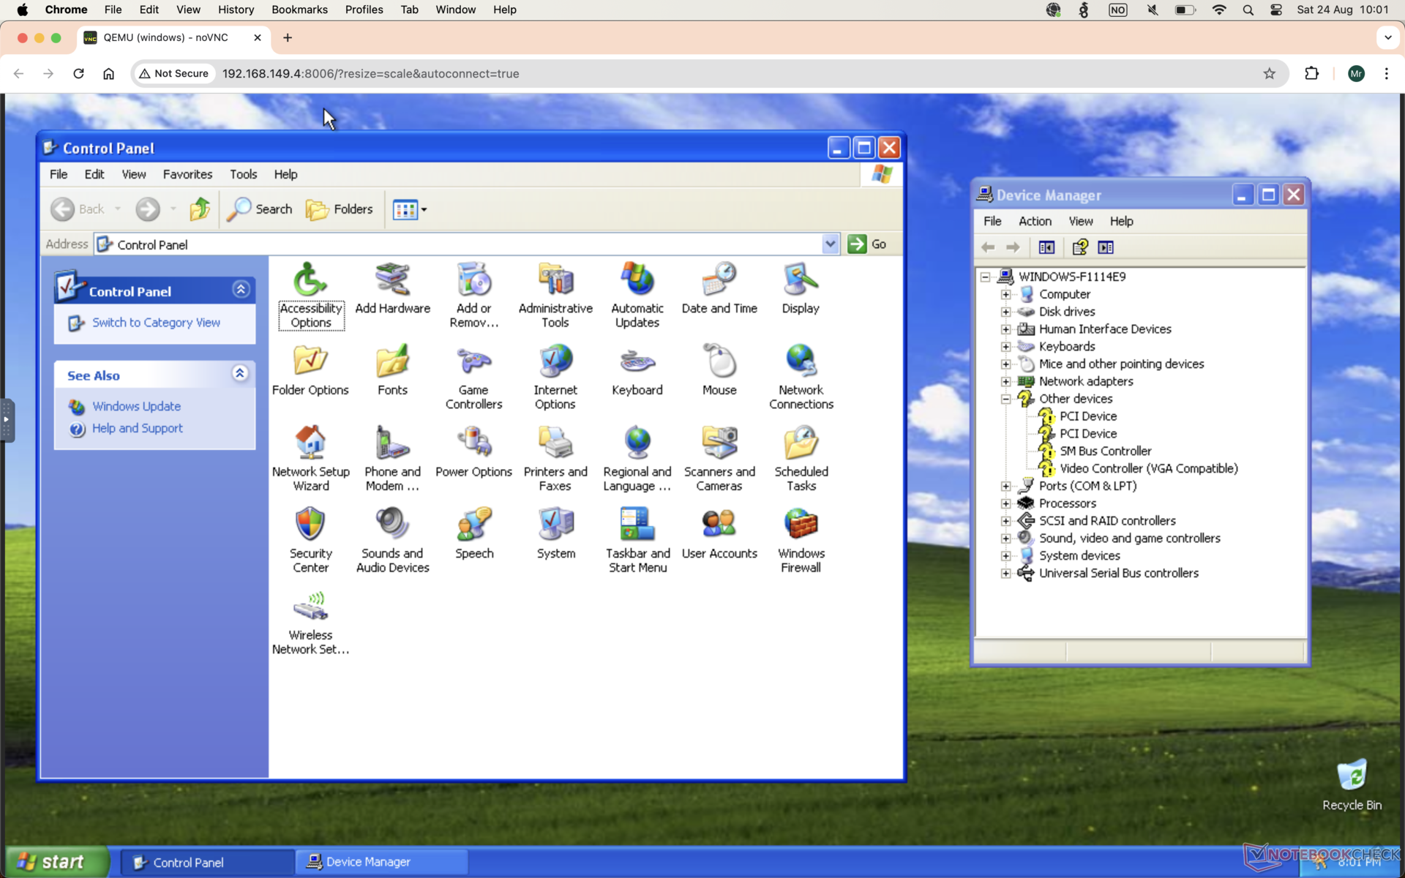Open Speech settings icon

[474, 534]
